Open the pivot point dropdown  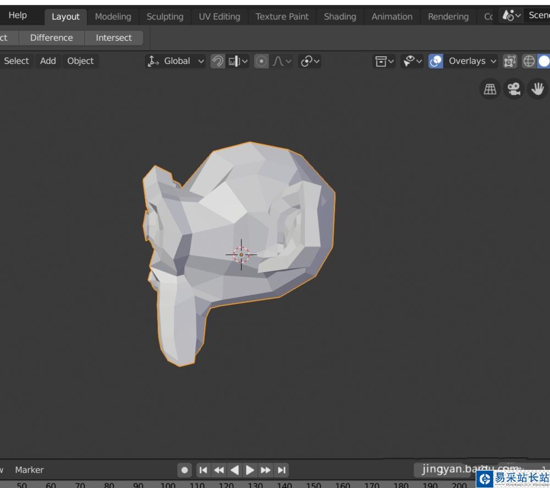[x=309, y=61]
